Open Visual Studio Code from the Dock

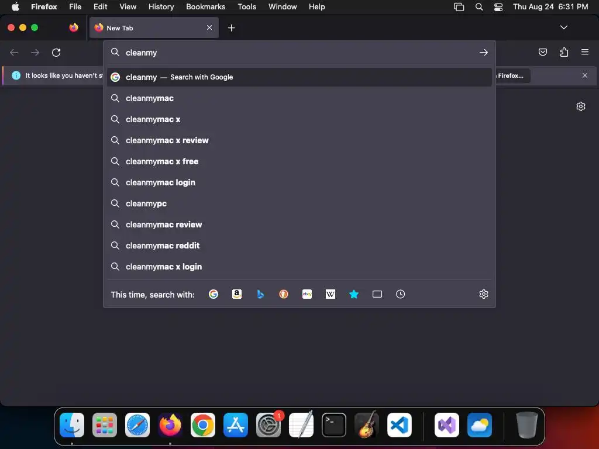click(399, 425)
